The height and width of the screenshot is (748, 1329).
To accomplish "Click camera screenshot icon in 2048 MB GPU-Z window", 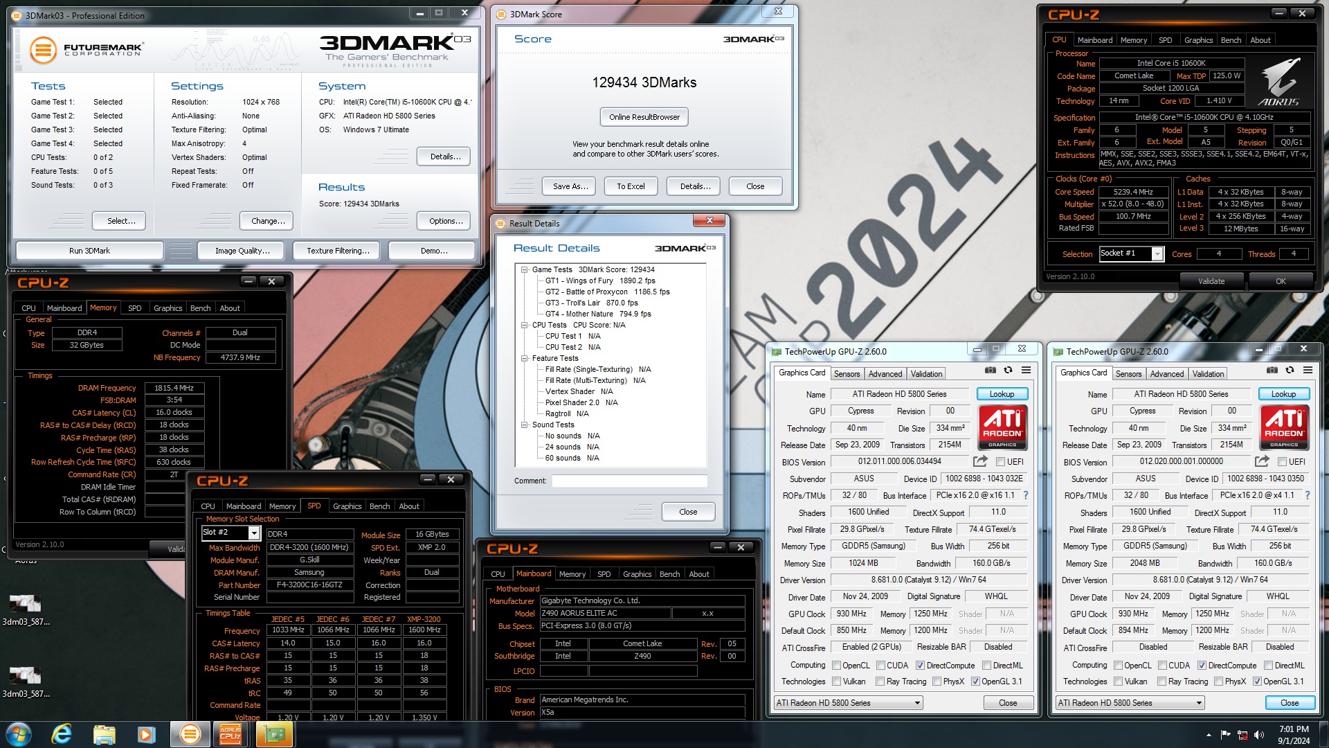I will (1272, 370).
